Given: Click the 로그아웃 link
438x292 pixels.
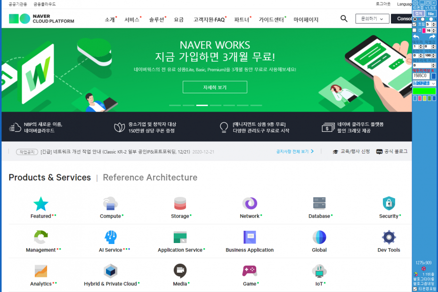Looking at the screenshot, I should tap(383, 4).
